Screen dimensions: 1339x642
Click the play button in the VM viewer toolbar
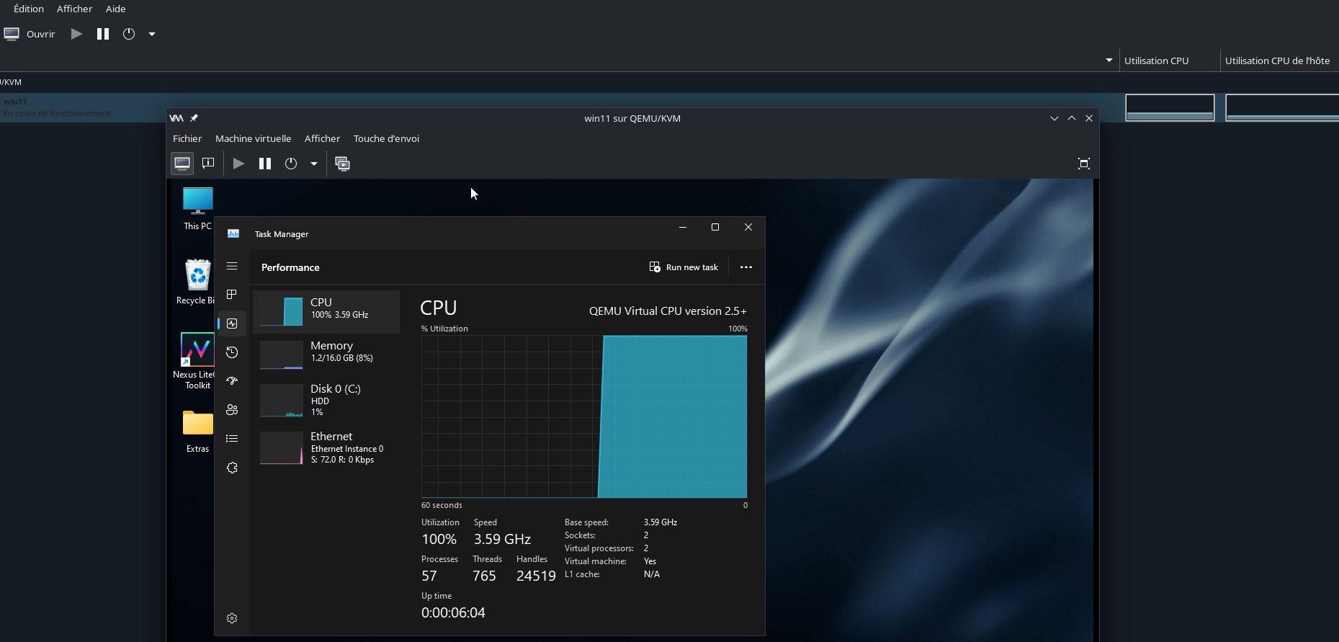(x=238, y=164)
